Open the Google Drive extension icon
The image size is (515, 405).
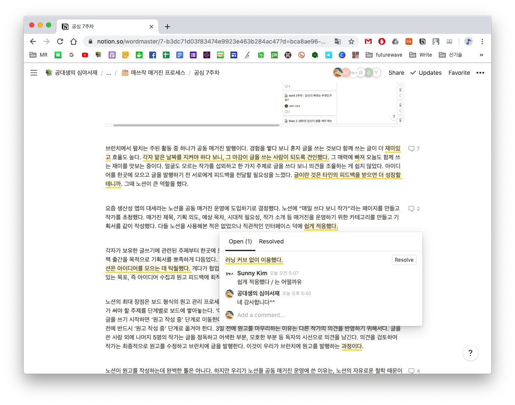pos(395,41)
